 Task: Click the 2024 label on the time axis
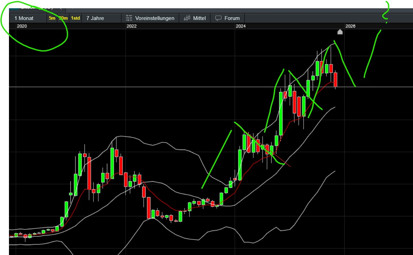click(x=240, y=26)
